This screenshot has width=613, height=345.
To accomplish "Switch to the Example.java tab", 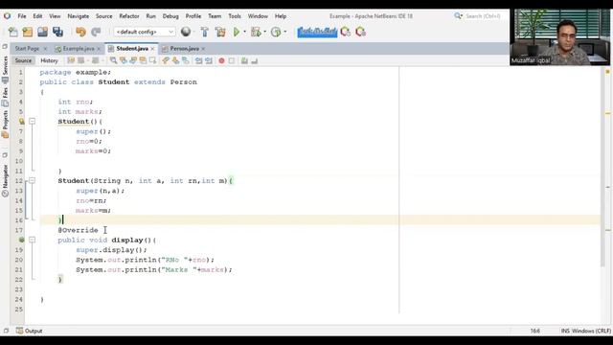I will pos(79,49).
